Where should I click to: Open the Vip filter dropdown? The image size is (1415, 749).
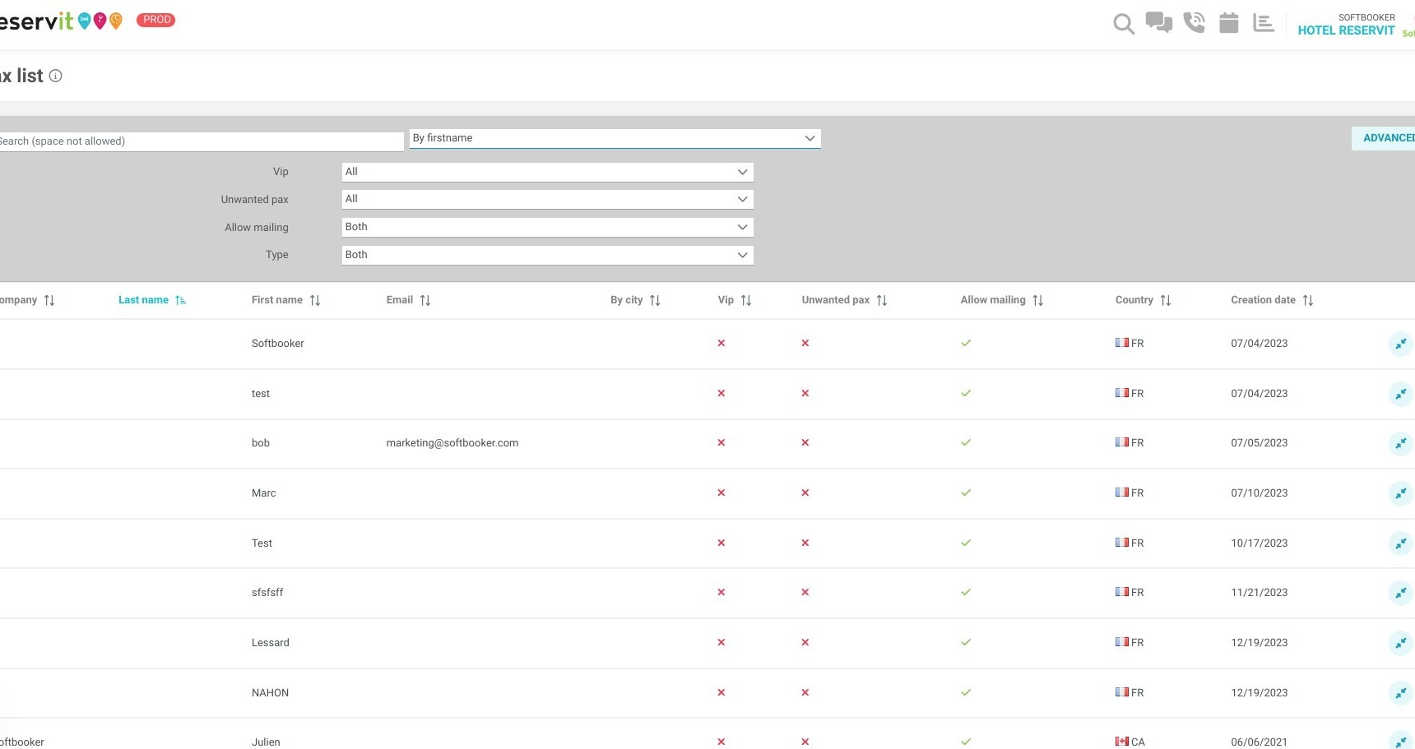(548, 172)
